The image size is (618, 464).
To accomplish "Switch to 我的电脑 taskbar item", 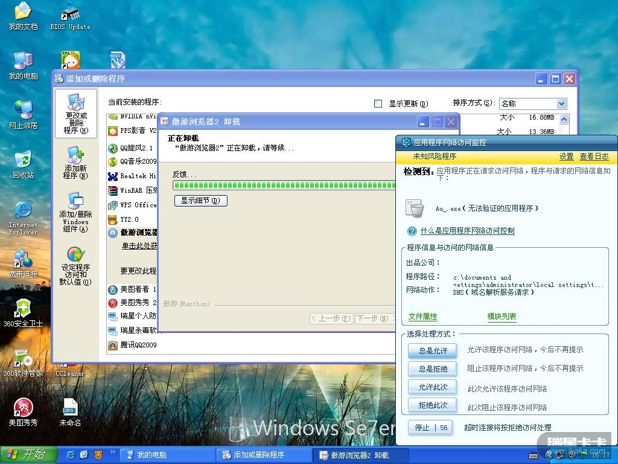I will coord(167,455).
